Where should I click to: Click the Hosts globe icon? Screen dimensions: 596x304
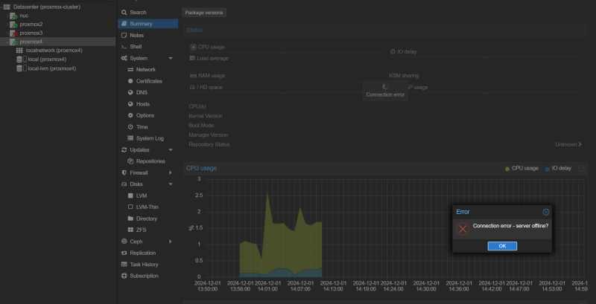pyautogui.click(x=130, y=104)
